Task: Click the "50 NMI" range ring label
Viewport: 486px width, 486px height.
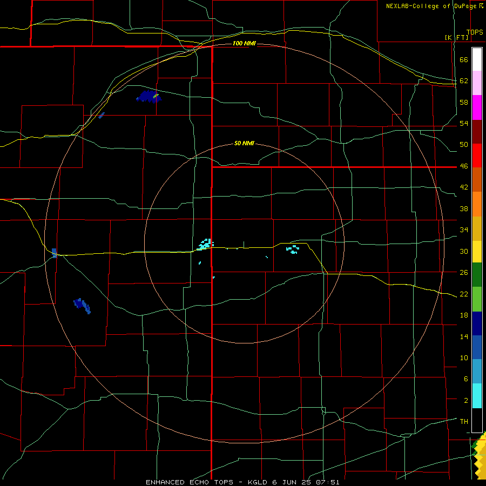Action: click(x=244, y=143)
